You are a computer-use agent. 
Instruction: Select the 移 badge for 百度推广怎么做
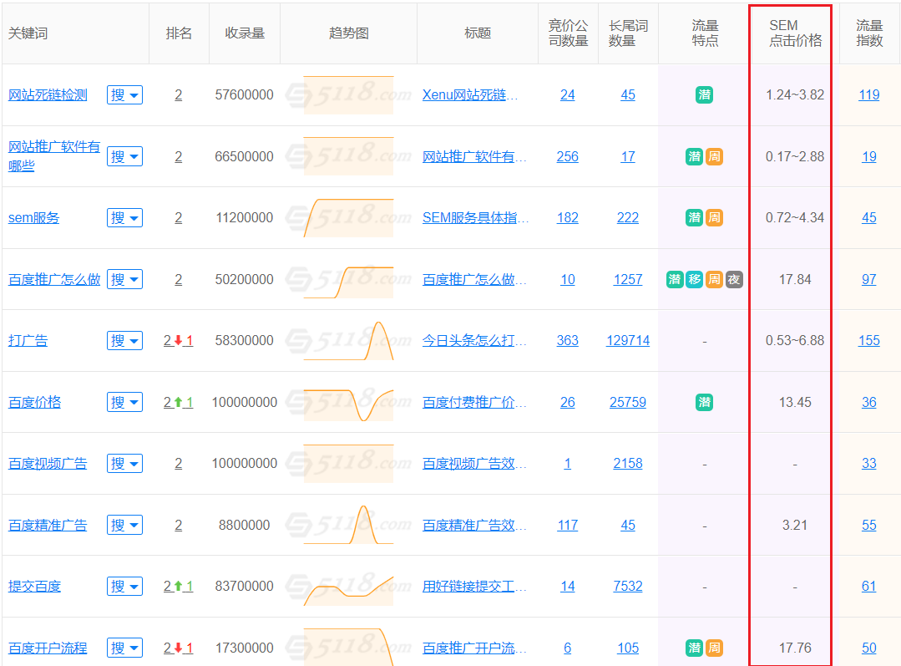tap(694, 279)
